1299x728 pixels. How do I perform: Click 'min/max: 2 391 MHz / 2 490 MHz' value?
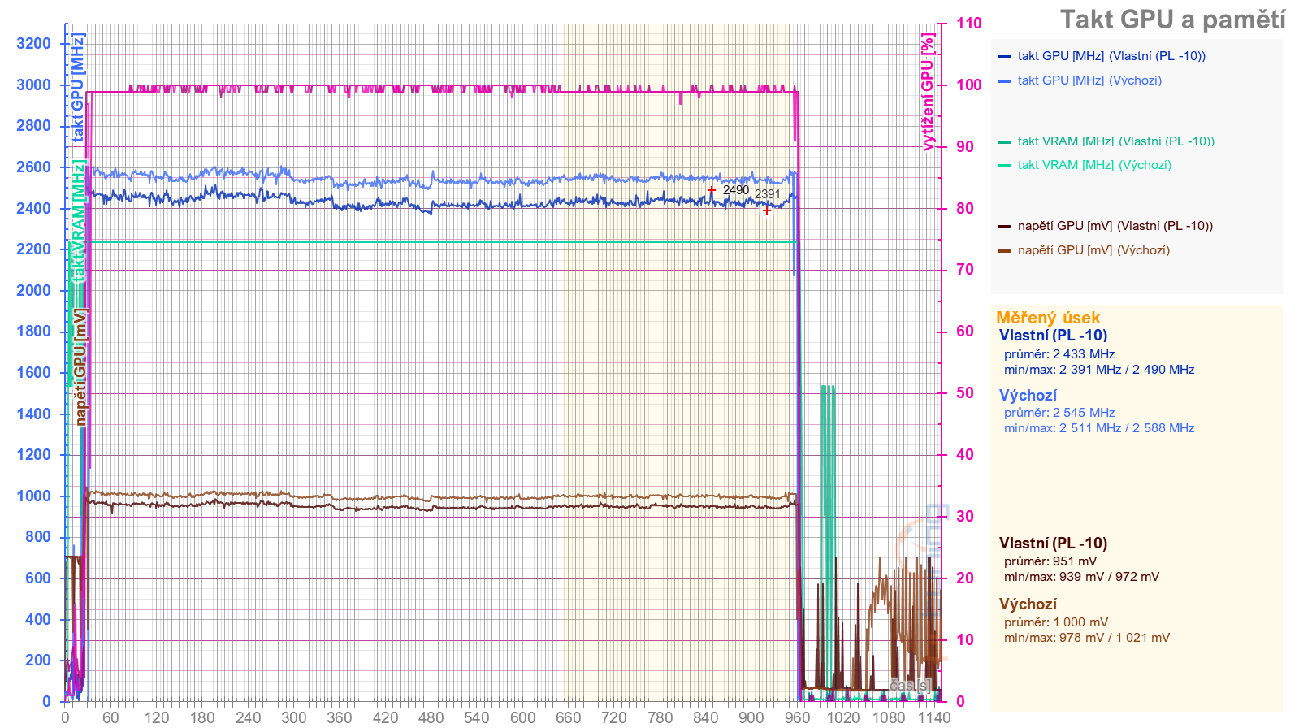coord(1099,370)
